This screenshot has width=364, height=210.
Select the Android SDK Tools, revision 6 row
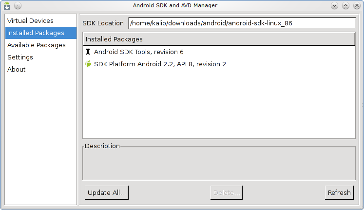tap(138, 52)
